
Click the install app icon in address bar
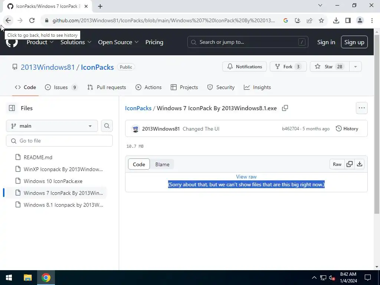(298, 21)
